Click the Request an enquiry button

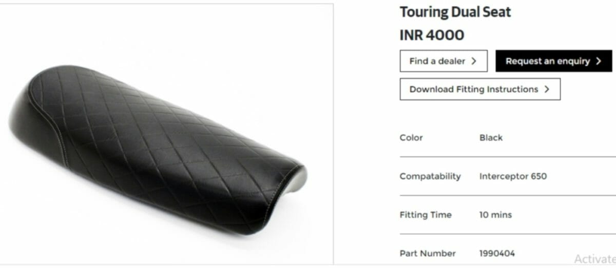pos(553,61)
